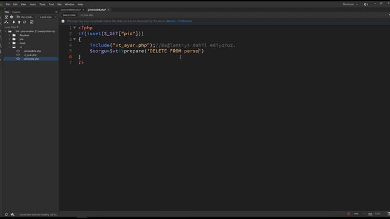Click the site map network icon
The width and height of the screenshot is (390, 219).
click(x=7, y=22)
